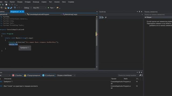
Task: Open the Команда menu
Action: click(36, 2)
